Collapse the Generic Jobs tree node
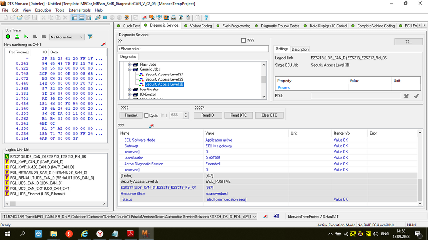The height and width of the screenshot is (240, 428). [130, 69]
